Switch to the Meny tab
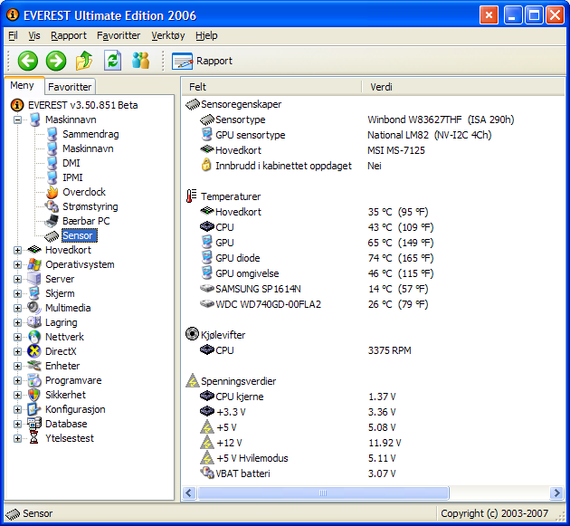Image resolution: width=570 pixels, height=526 pixels. click(23, 85)
